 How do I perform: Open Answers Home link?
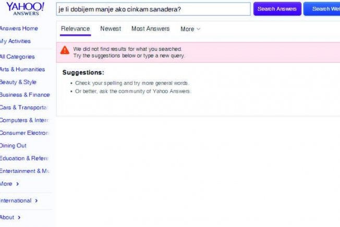coord(19,28)
